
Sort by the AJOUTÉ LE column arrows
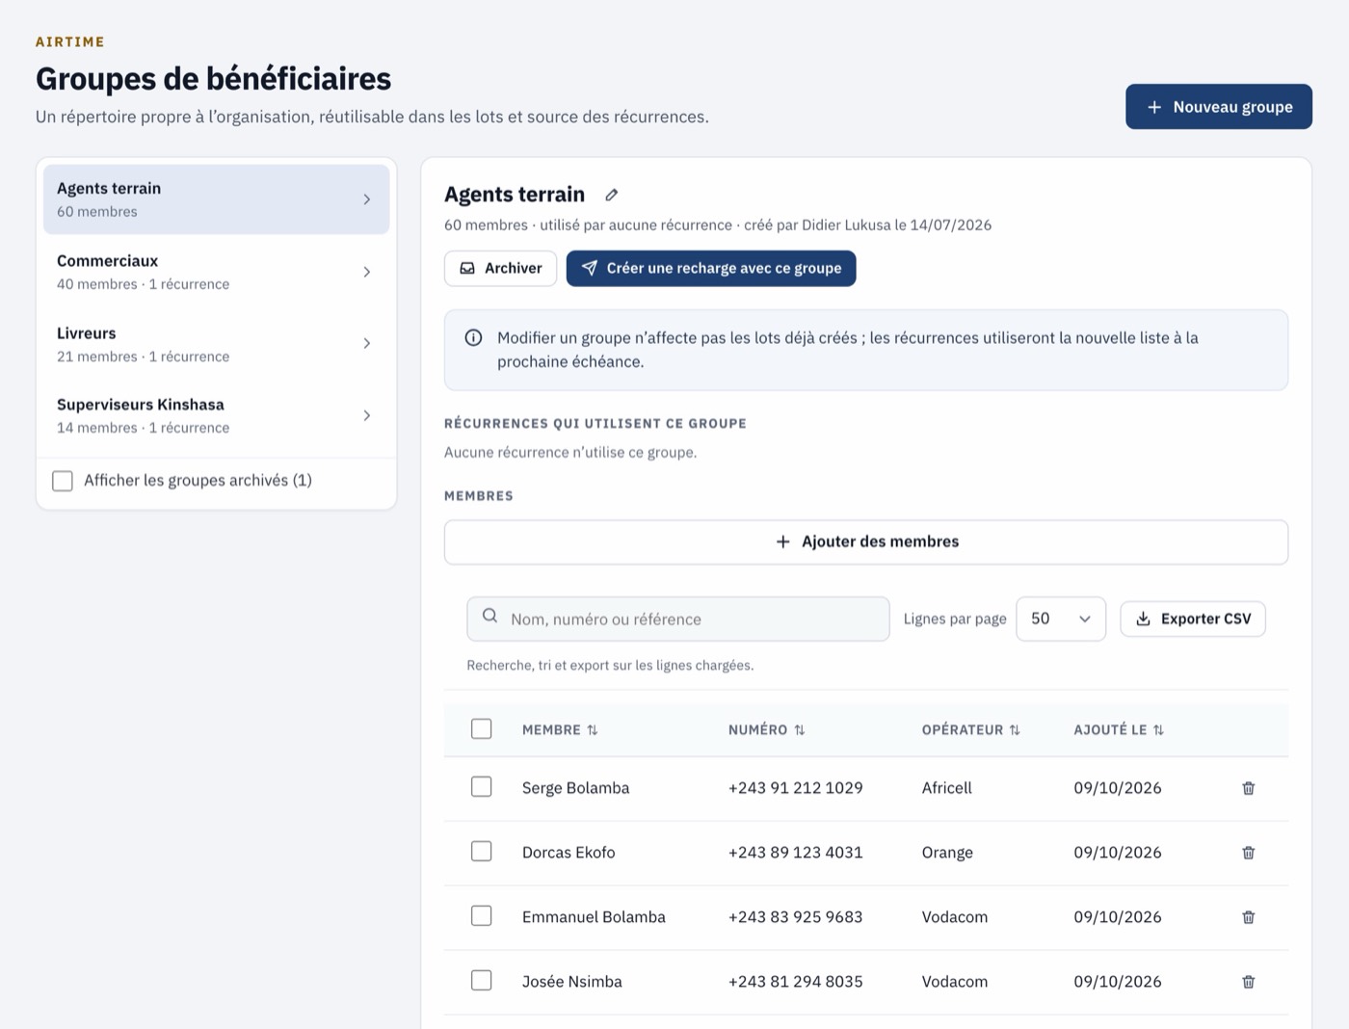point(1158,730)
